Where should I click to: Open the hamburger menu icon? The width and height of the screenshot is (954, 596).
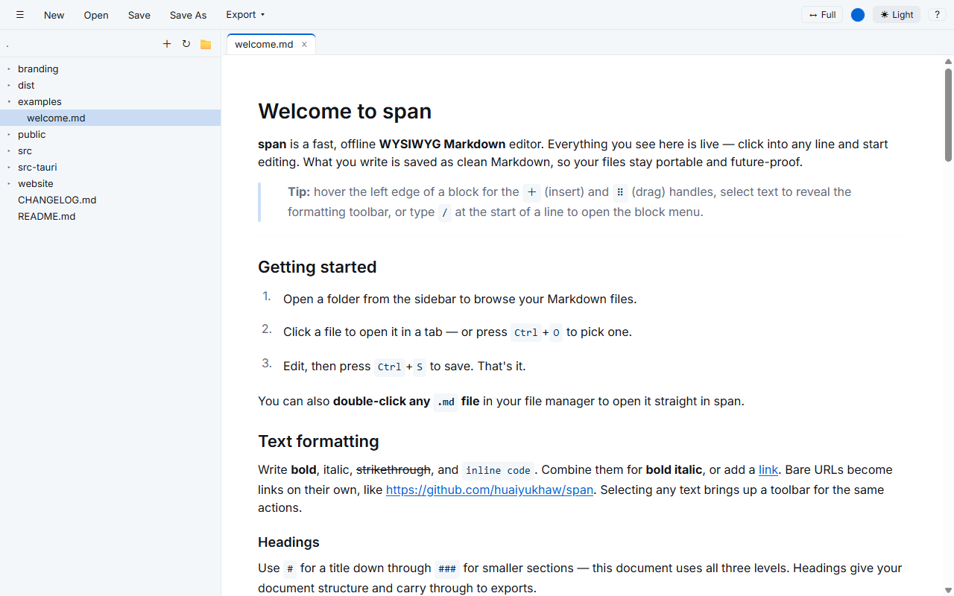pyautogui.click(x=20, y=15)
